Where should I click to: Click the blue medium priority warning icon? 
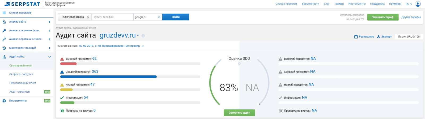tap(62, 72)
